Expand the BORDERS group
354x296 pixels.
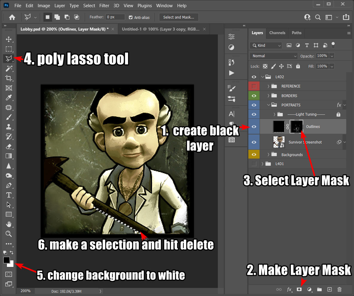(268, 96)
